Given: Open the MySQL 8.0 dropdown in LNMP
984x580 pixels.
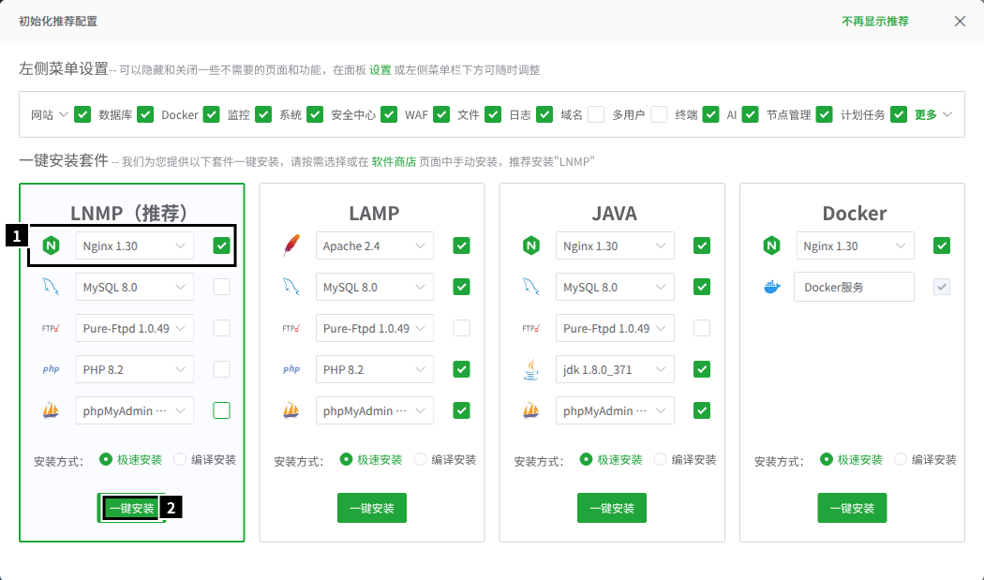Looking at the screenshot, I should 135,287.
